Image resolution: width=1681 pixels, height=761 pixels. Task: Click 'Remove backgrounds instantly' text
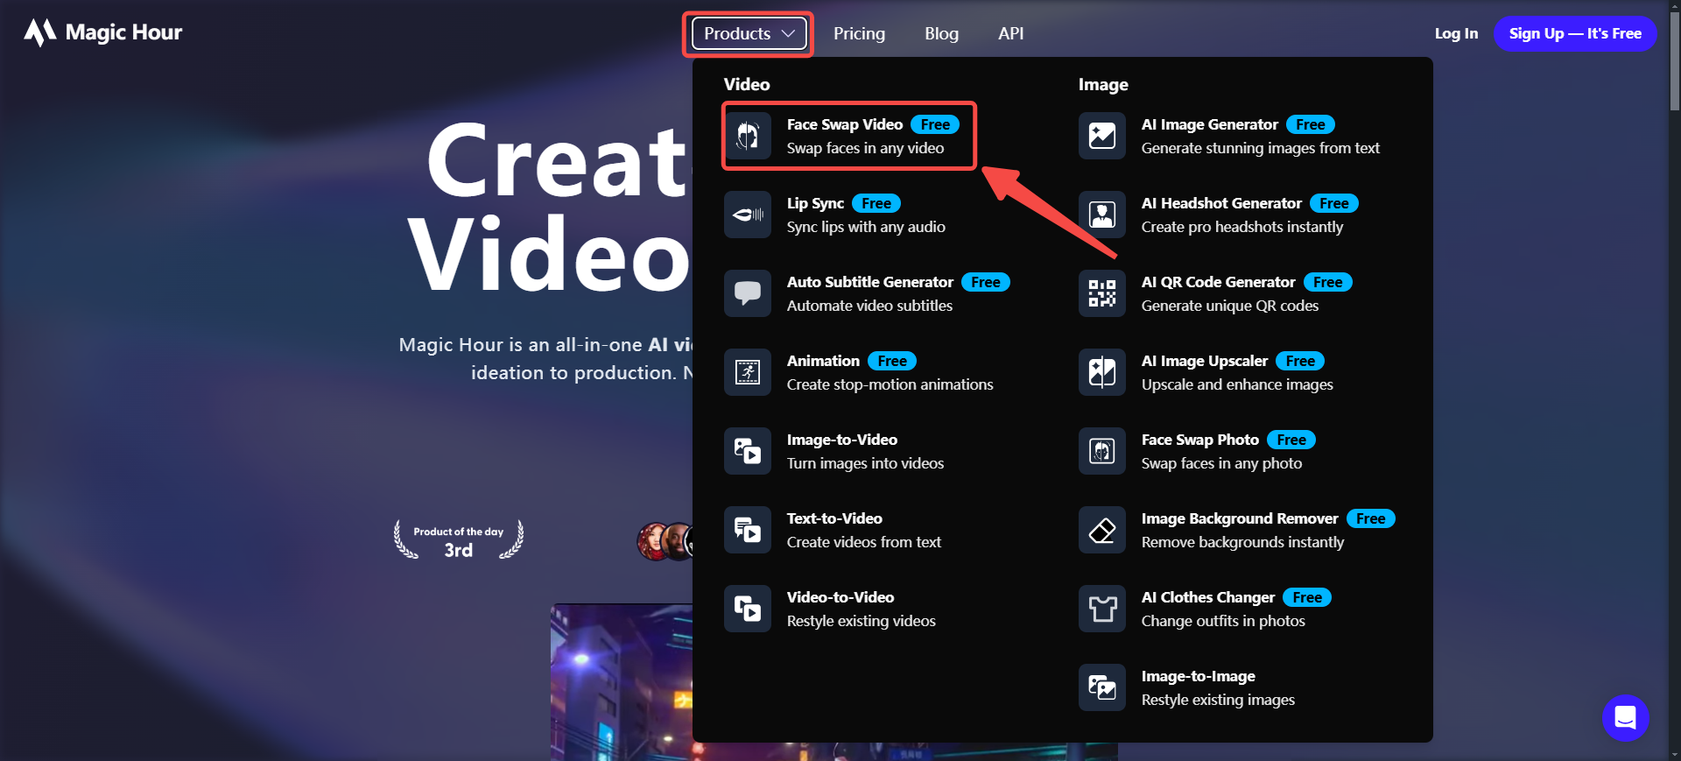(x=1242, y=542)
